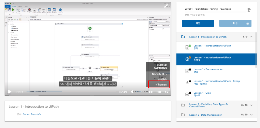Click the lesson title heading below the video
260x128 pixels.
pyautogui.click(x=34, y=107)
